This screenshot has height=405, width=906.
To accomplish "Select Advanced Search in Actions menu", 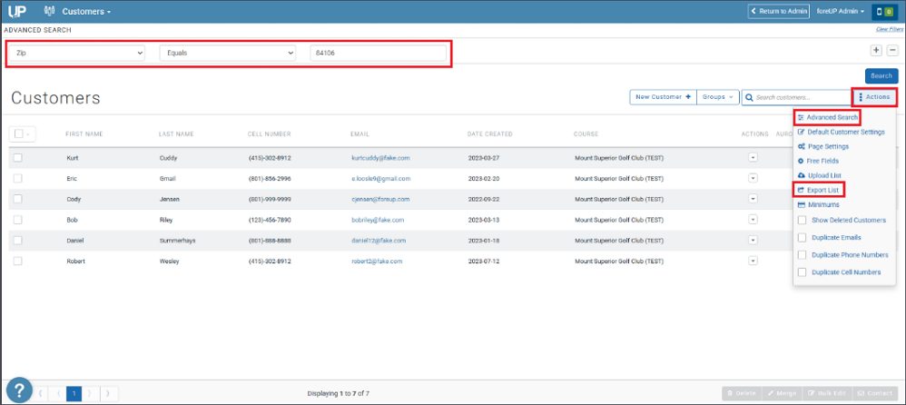I will 827,117.
